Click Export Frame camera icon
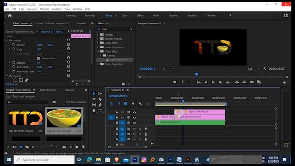The image size is (295, 166). pyautogui.click(x=252, y=82)
